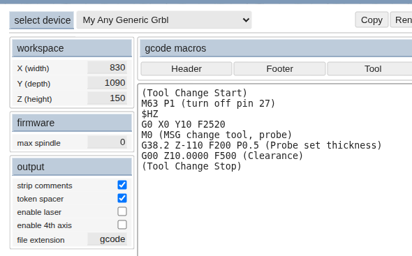The image size is (412, 256).
Task: Click the select device label button
Action: tap(42, 20)
